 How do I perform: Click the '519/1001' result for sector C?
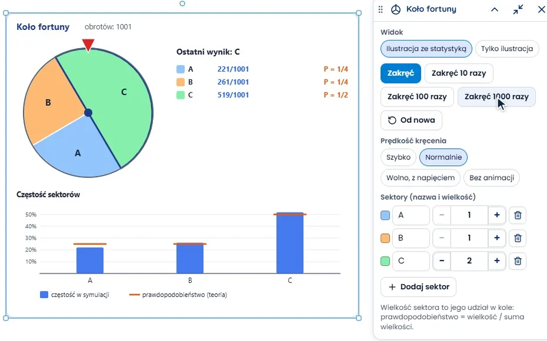point(234,95)
